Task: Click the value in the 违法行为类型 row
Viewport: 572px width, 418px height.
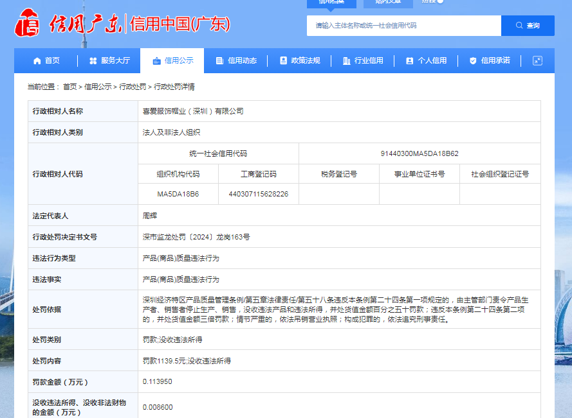Action: tap(181, 258)
